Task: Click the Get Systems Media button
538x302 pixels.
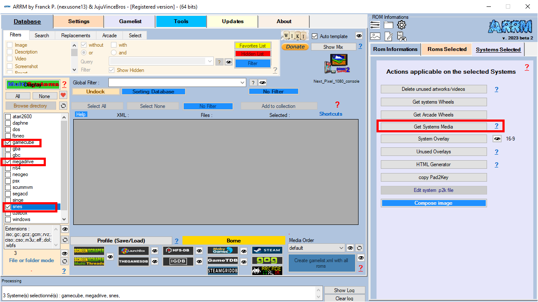Action: [x=433, y=126]
